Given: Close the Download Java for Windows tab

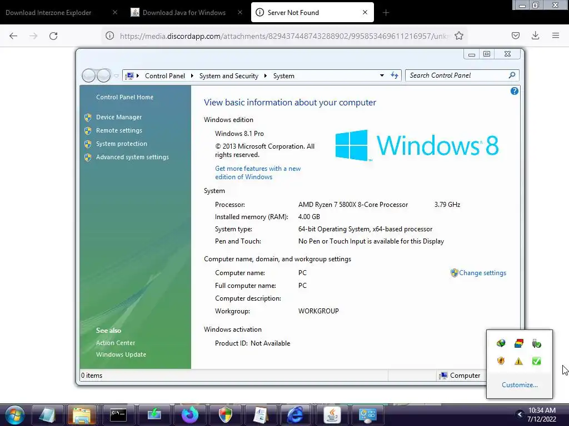Looking at the screenshot, I should coord(240,12).
